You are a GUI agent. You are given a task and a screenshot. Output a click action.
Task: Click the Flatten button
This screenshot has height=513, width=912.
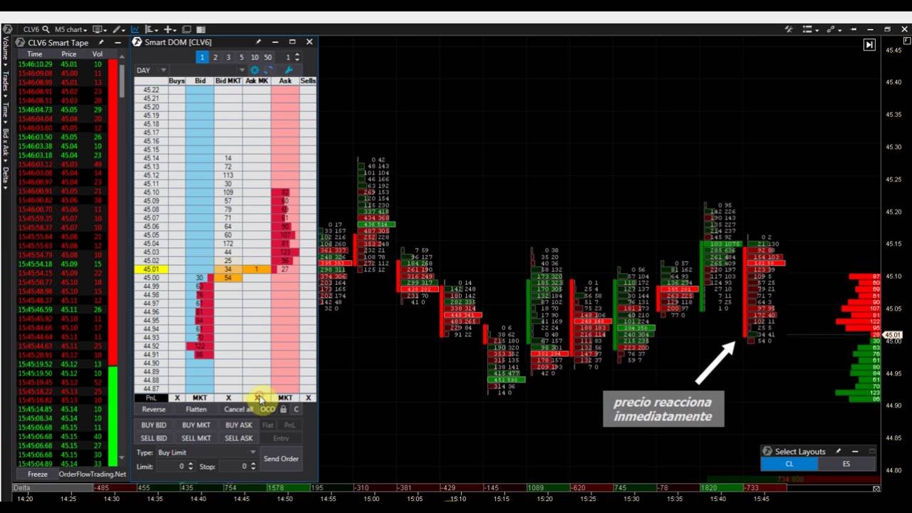(196, 409)
